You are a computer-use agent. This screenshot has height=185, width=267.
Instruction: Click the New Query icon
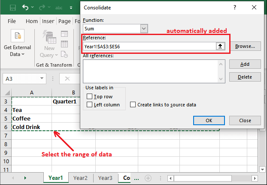point(49,37)
